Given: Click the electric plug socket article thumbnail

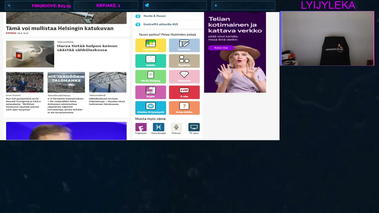Looking at the screenshot, I should pos(30,54).
